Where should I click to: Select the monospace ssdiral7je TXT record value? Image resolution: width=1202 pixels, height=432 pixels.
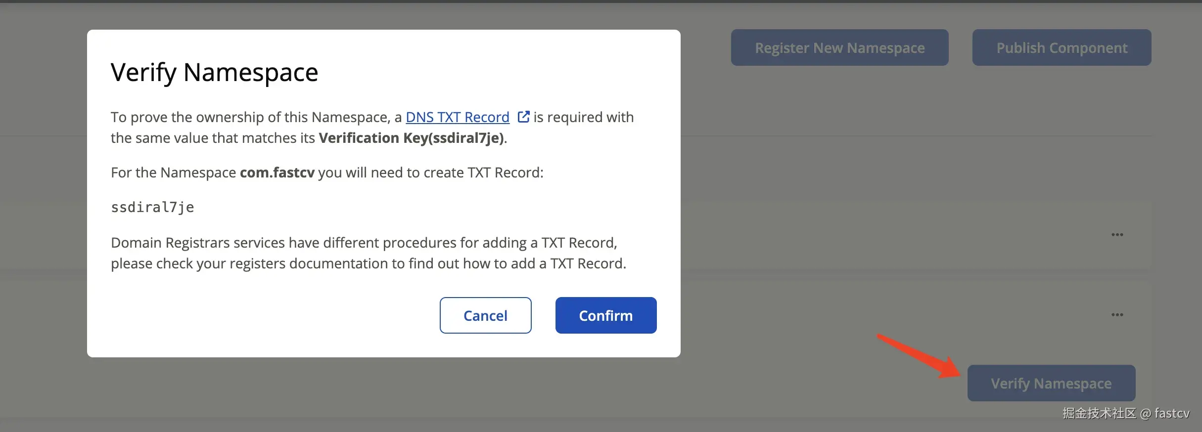pos(152,207)
